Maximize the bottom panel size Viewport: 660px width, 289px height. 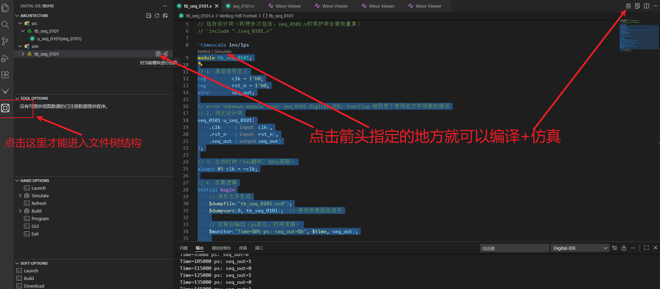point(647,248)
